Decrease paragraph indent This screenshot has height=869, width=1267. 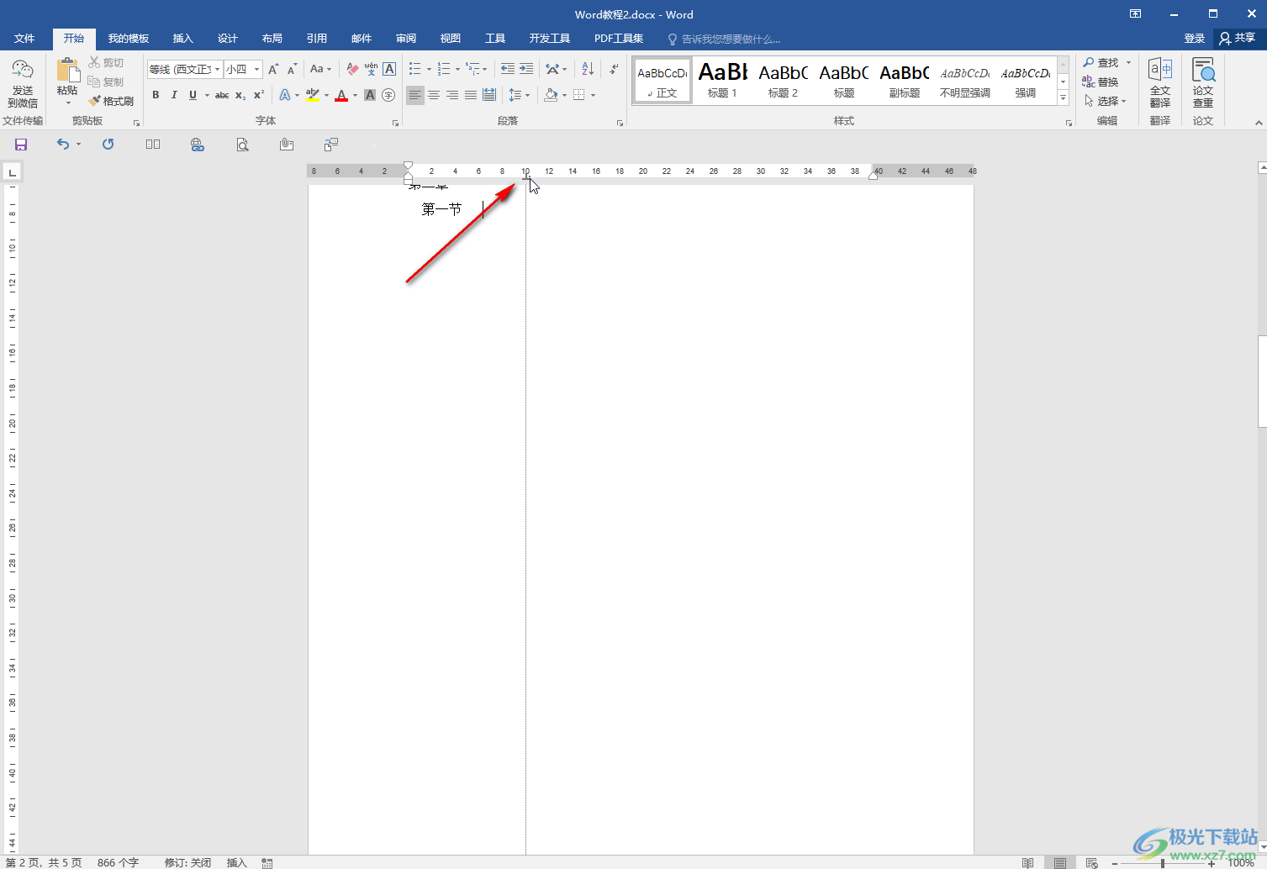[508, 69]
